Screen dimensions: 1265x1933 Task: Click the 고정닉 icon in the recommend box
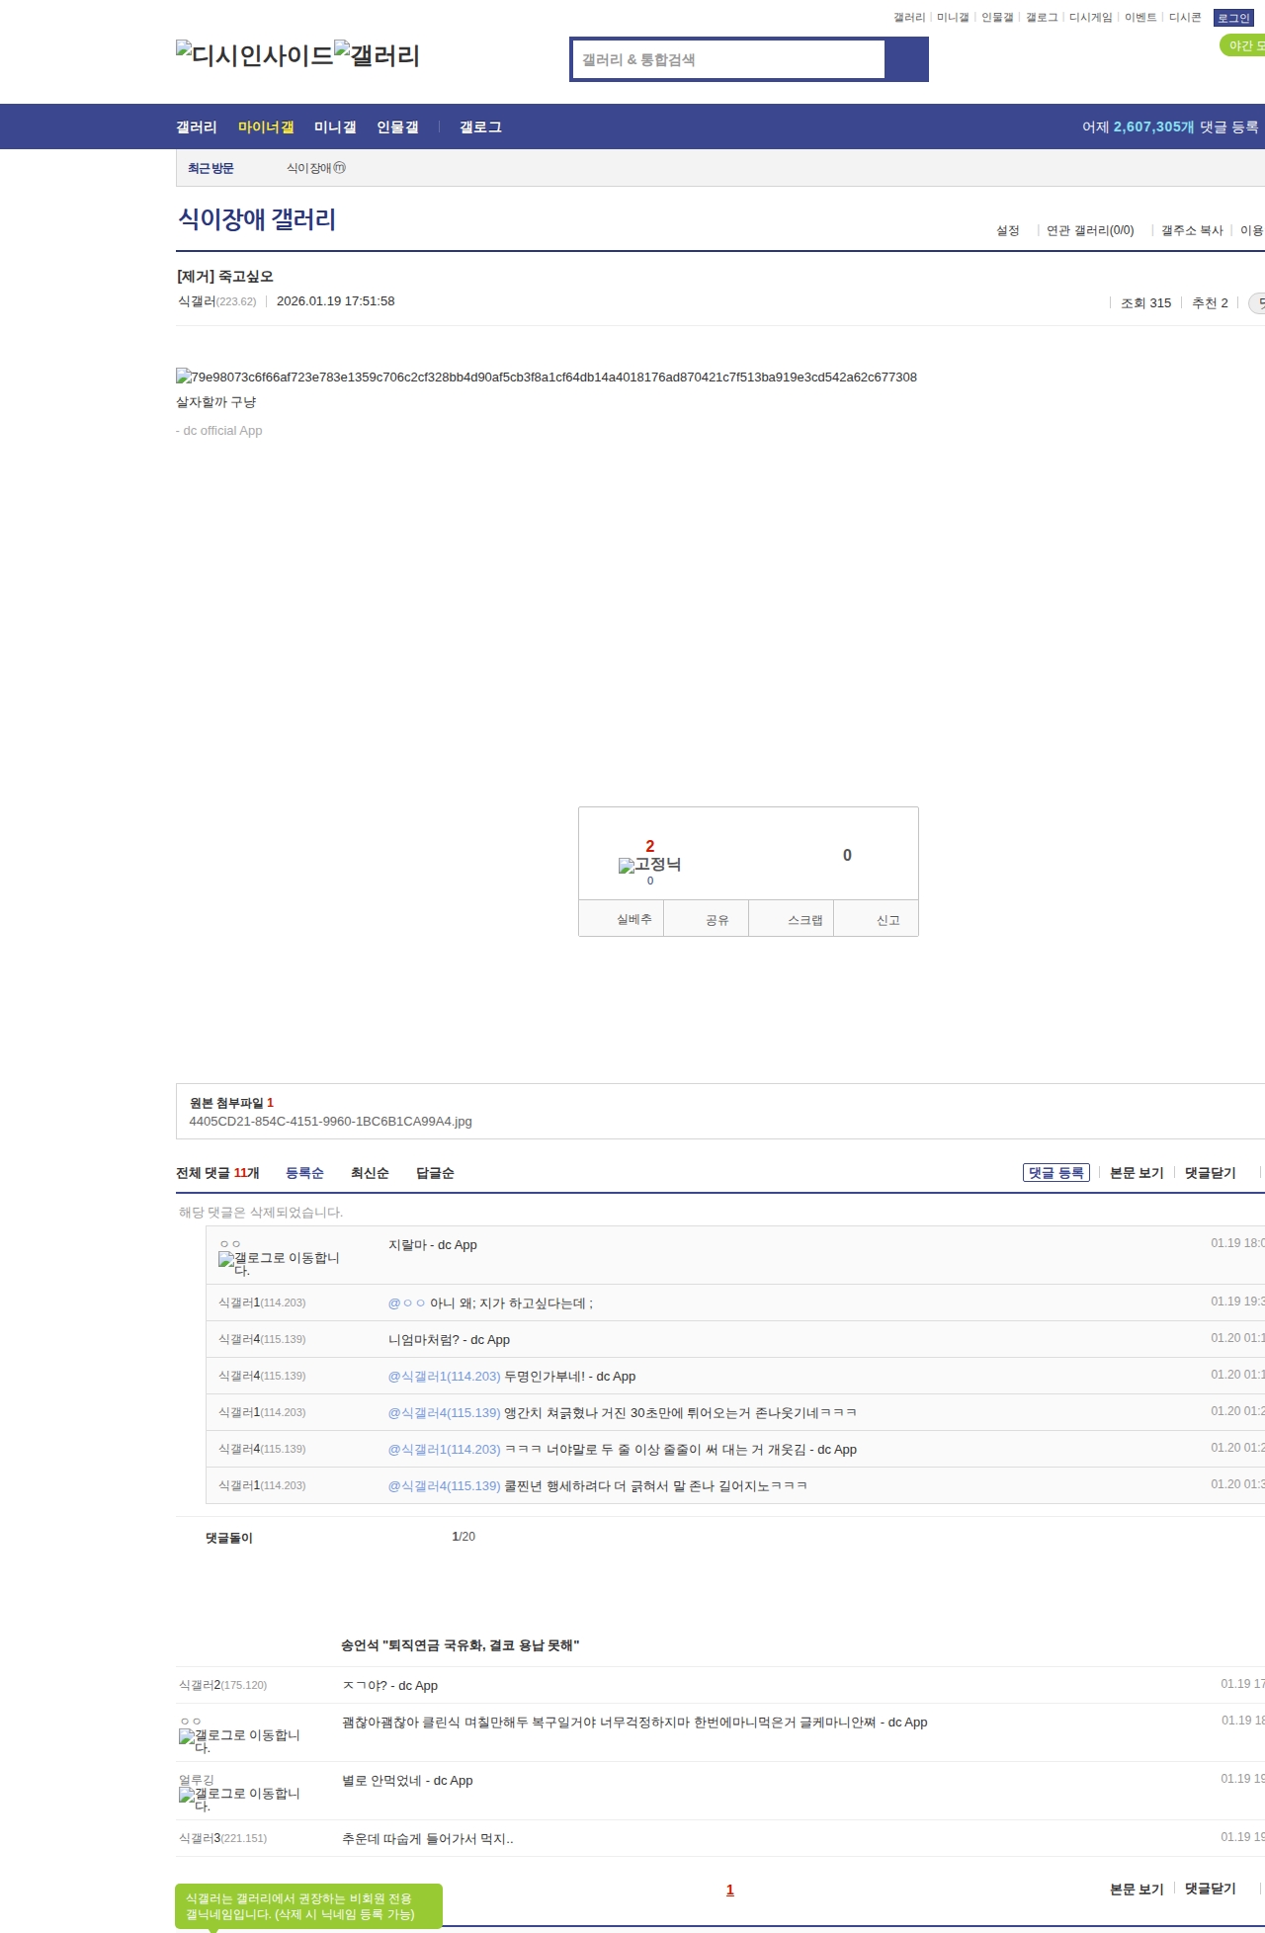point(649,865)
